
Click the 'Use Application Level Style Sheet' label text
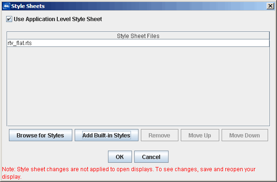tap(58, 19)
